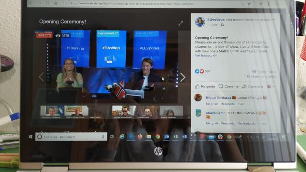Image resolution: width=306 pixels, height=172 pixels.
Task: Open the profile selector dropdown beside Compartir
Action: coord(271,86)
